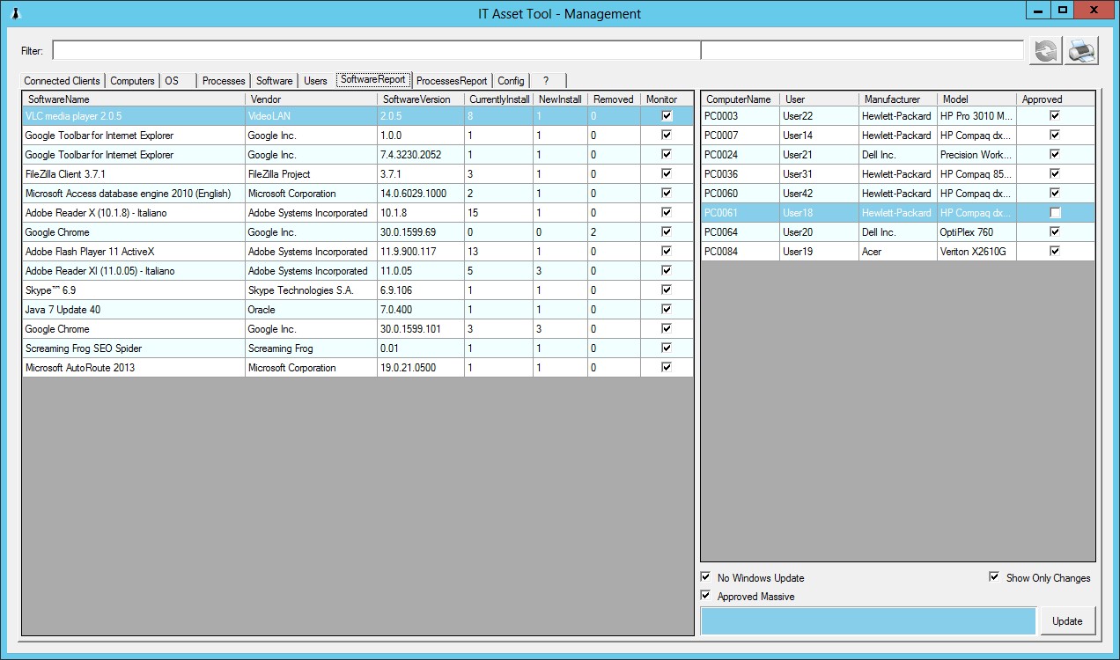
Task: Check the Approved box for PC0061
Action: [1054, 212]
